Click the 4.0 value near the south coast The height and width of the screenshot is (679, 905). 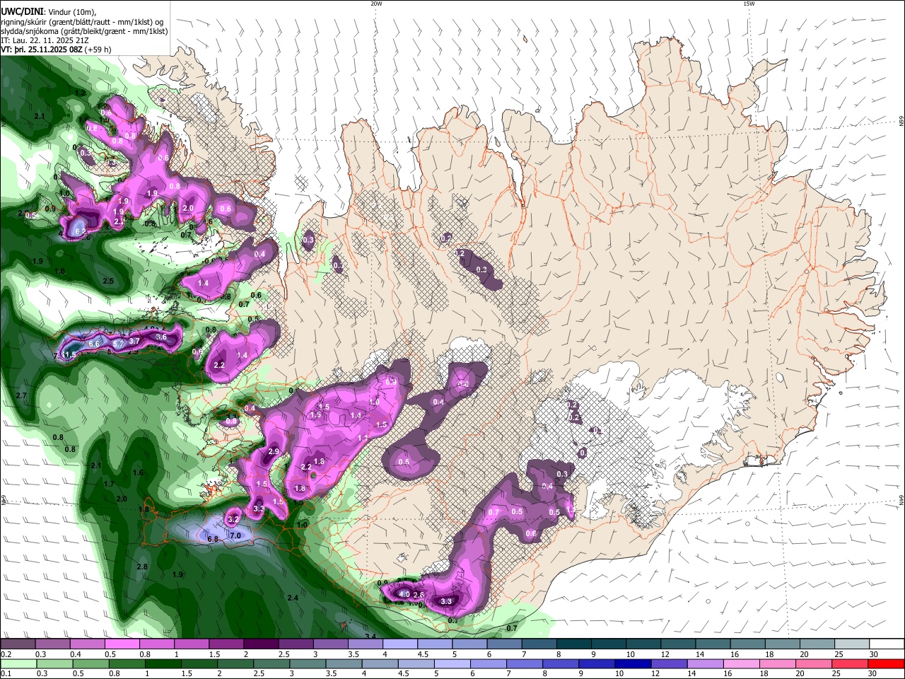(x=404, y=595)
